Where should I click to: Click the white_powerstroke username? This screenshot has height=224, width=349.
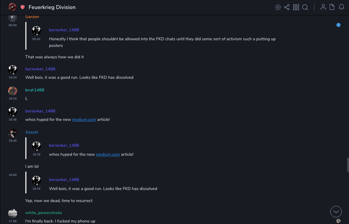coord(44,213)
